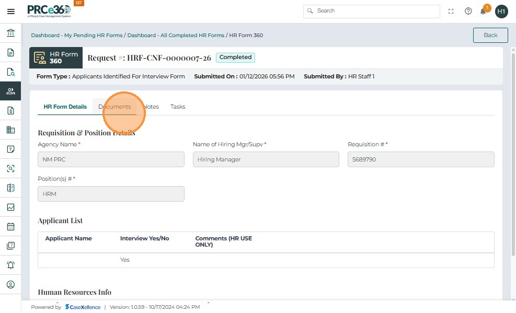The image size is (516, 313).
Task: Open Dashboard - All Completed HR Forms breadcrumb
Action: [176, 36]
